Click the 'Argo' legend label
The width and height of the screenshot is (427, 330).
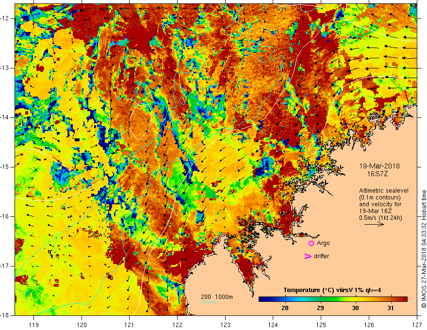click(x=323, y=243)
